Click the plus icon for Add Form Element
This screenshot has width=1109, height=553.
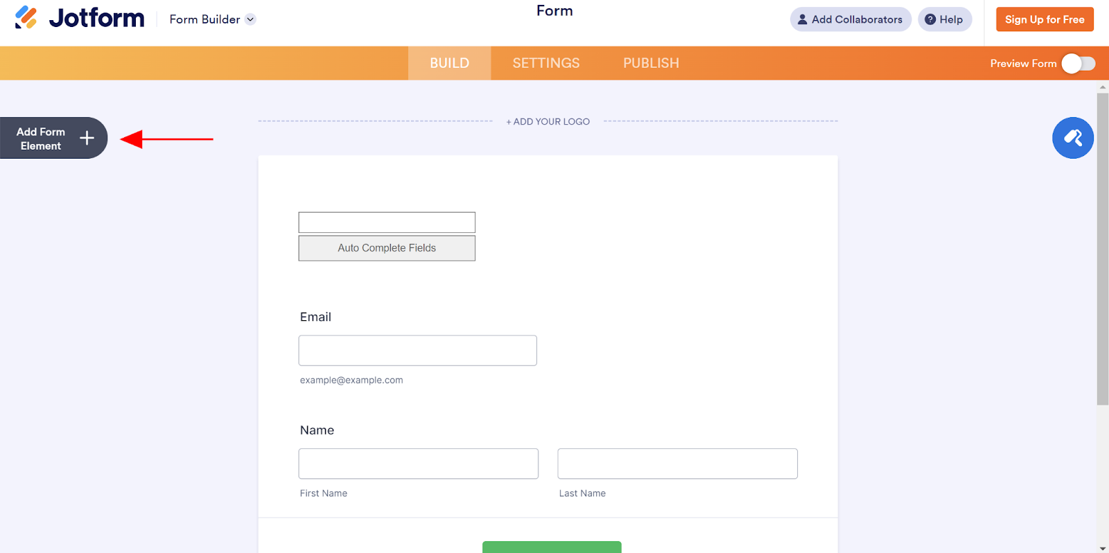pyautogui.click(x=87, y=138)
